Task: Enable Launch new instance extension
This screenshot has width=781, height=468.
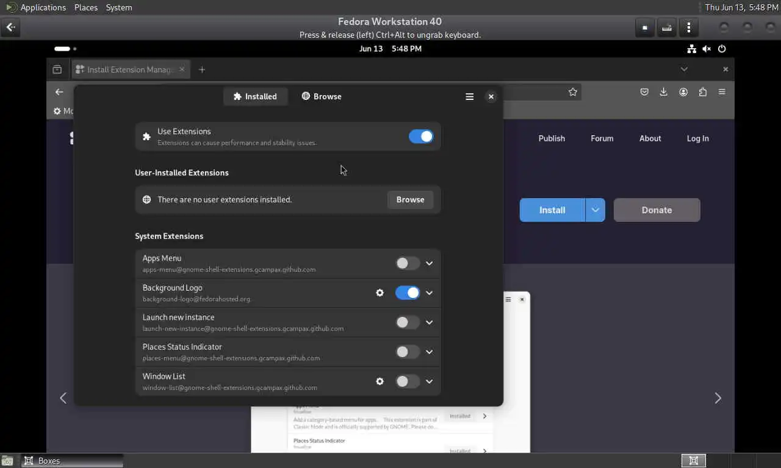Action: click(x=408, y=322)
